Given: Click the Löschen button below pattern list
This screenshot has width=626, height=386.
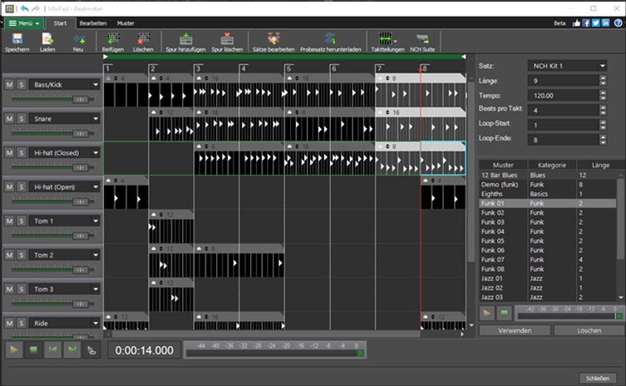Looking at the screenshot, I should coord(589,330).
